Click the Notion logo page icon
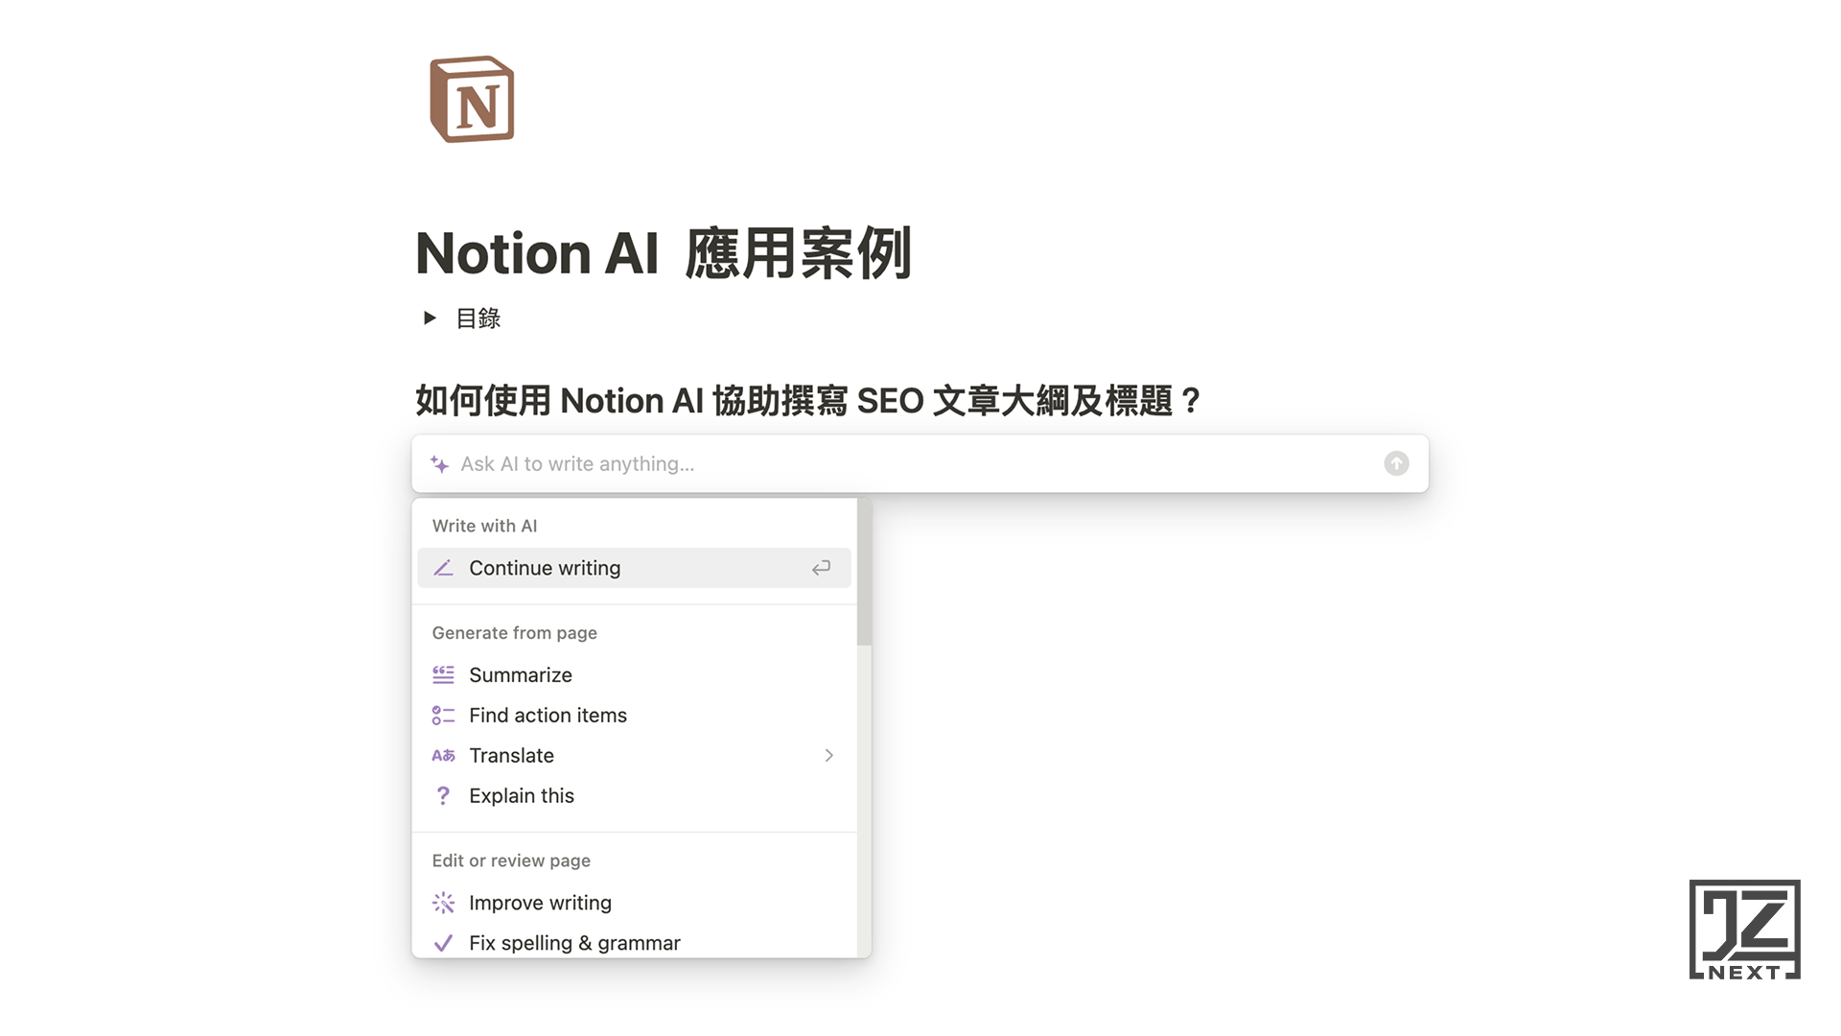The height and width of the screenshot is (1036, 1841). tap(472, 100)
